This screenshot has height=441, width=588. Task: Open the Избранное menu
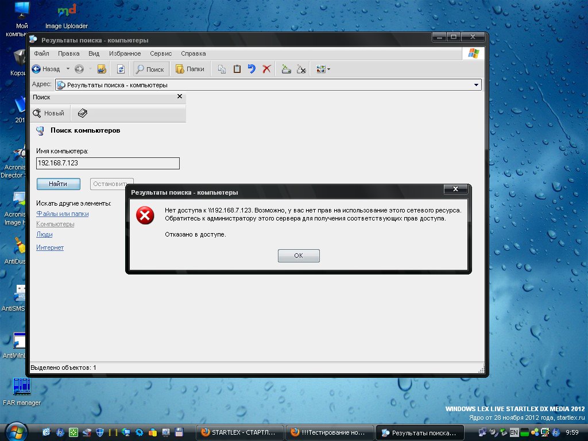(x=125, y=53)
